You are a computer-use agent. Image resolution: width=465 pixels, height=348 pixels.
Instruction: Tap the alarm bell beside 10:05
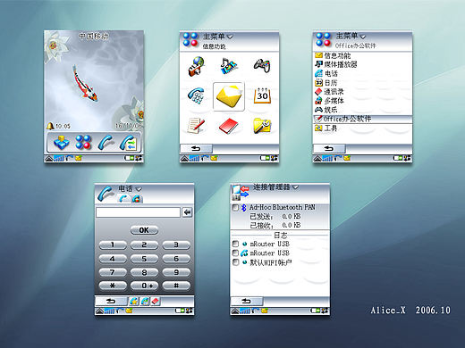(50, 126)
